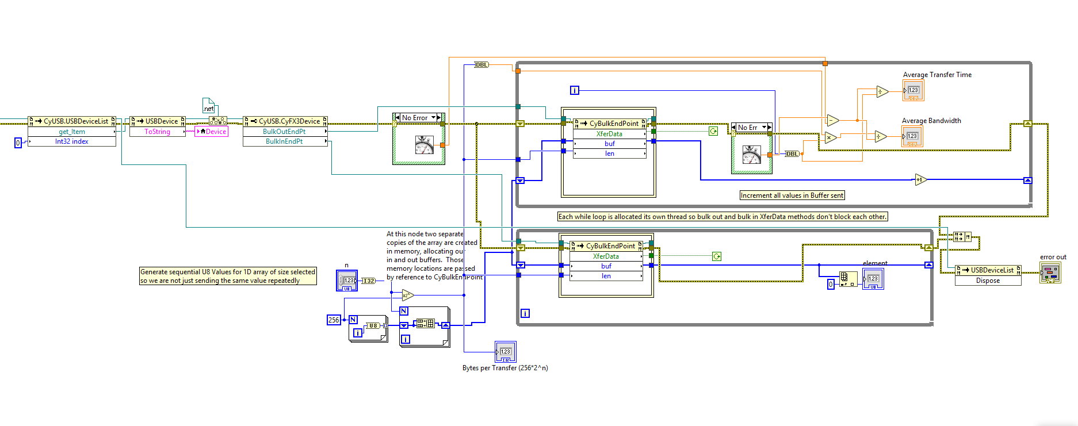Select the element indicator terminal
The height and width of the screenshot is (426, 1078).
[x=873, y=279]
